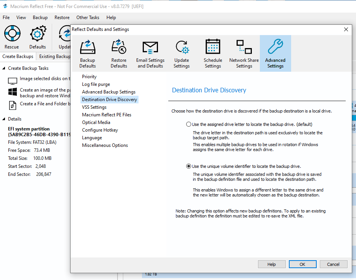Viewport: 356px width, 280px height.
Task: Open the File menu
Action: [x=6, y=18]
